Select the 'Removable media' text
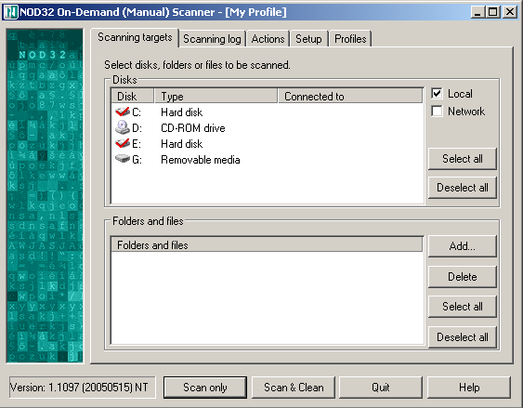The width and height of the screenshot is (523, 408). [x=200, y=160]
